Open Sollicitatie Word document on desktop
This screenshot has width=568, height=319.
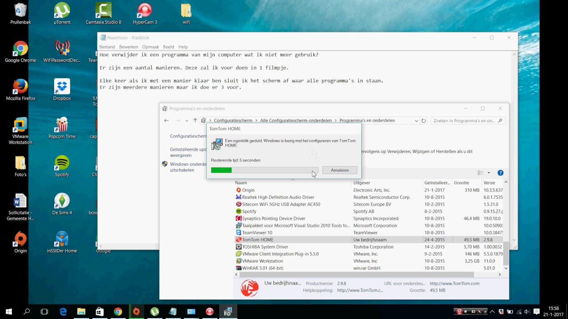[20, 207]
